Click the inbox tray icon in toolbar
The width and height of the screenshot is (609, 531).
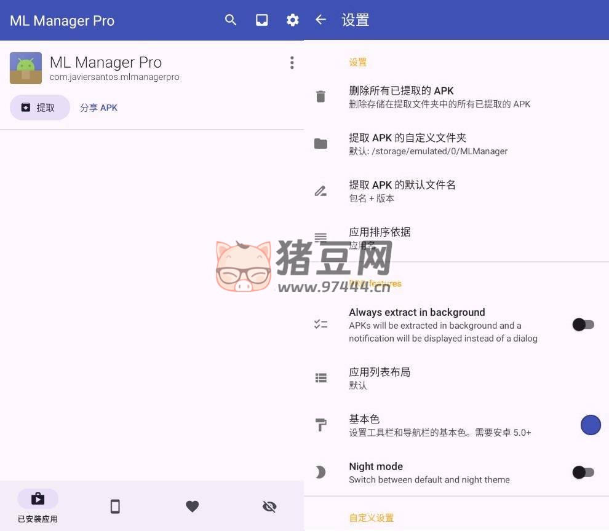pyautogui.click(x=261, y=20)
